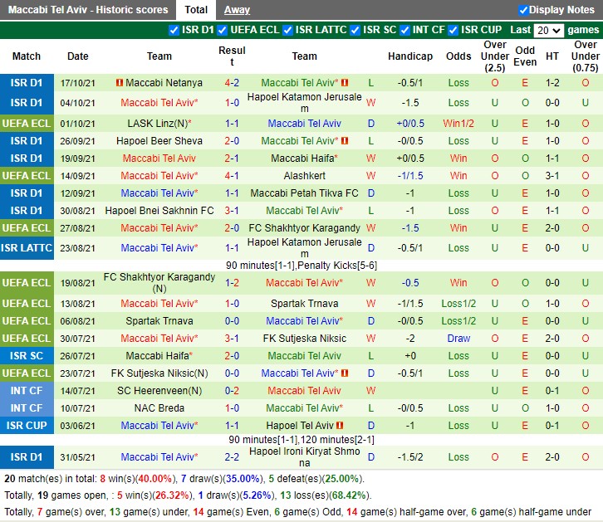
Task: Click the 4-2 result on 17/10/21
Action: [x=232, y=83]
